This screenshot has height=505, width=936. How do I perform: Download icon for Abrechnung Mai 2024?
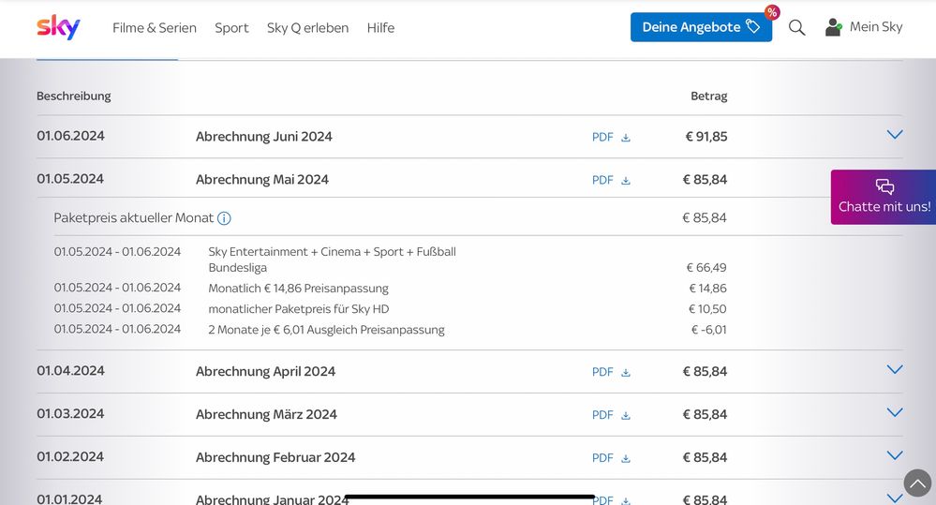point(626,180)
